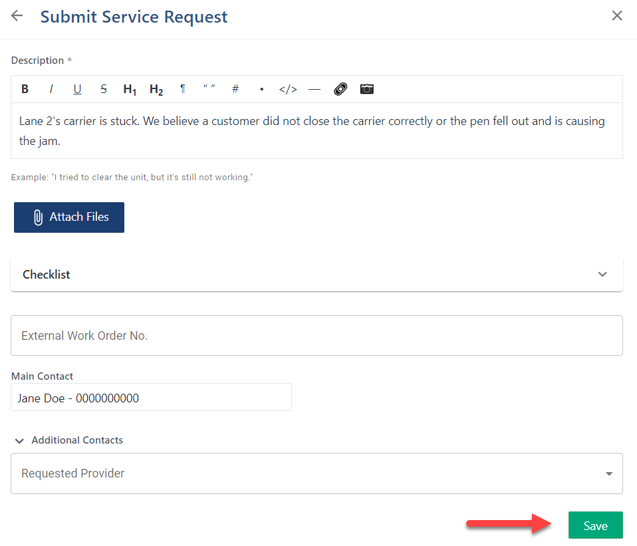Apply strikethrough formatting
Screen dimensions: 637x546
point(103,89)
